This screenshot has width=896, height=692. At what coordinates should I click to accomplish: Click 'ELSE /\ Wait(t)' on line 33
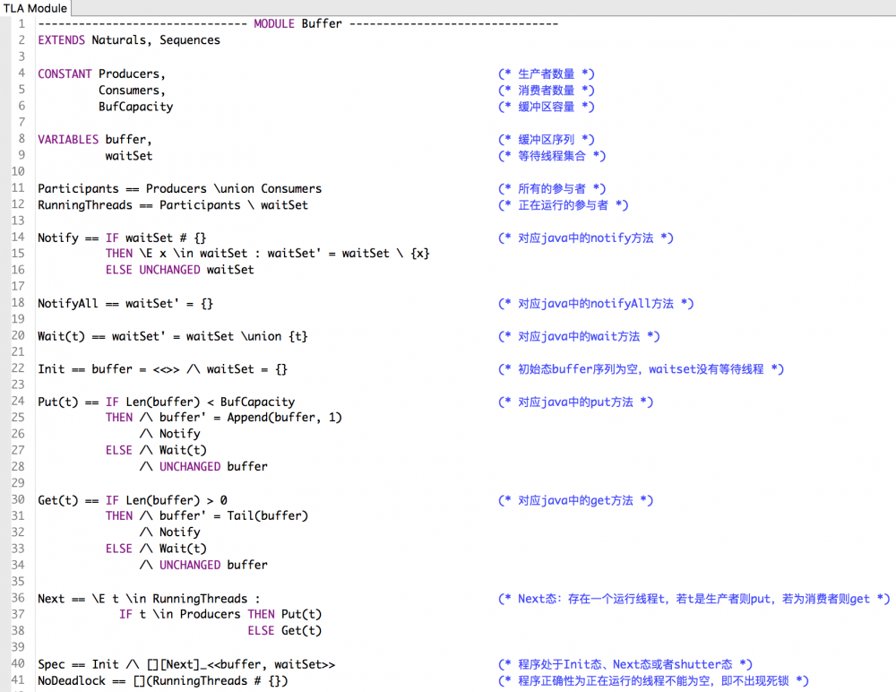(156, 549)
